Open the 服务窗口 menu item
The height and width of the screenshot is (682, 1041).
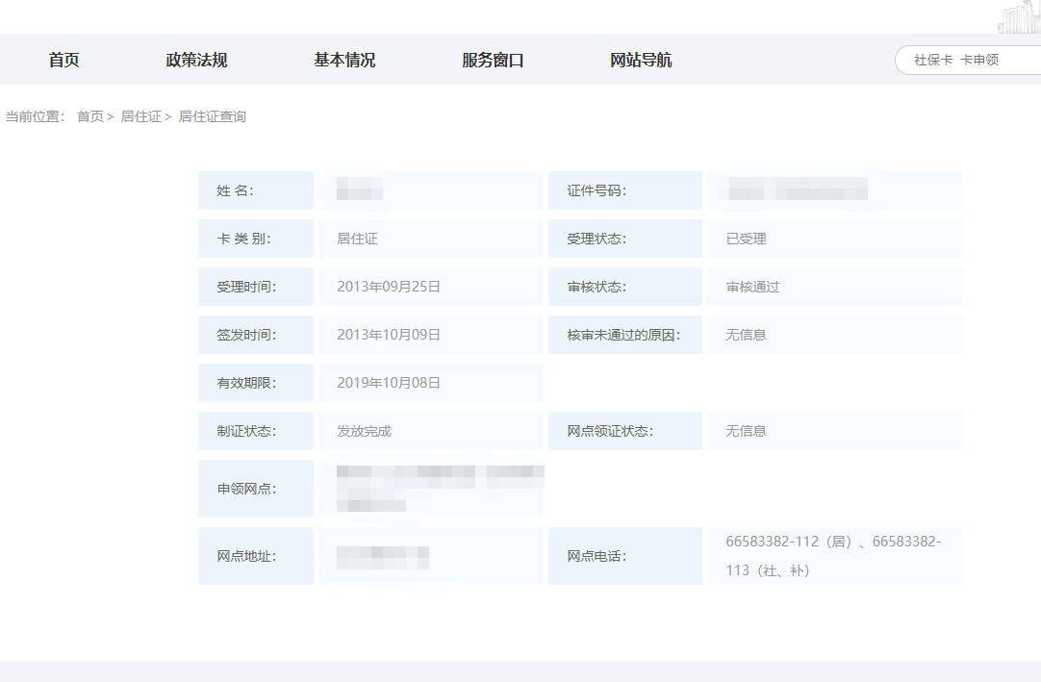point(493,60)
